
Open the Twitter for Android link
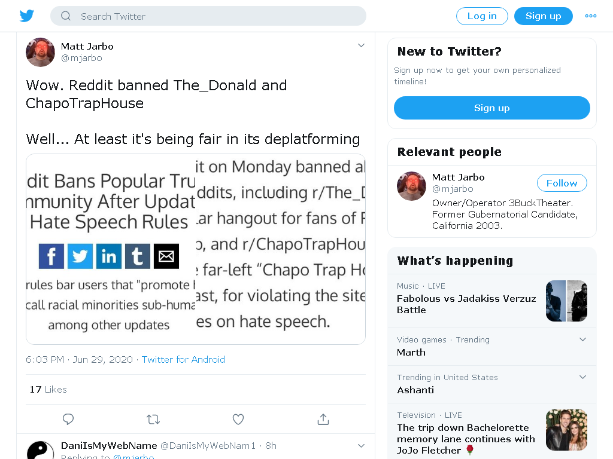click(x=183, y=359)
